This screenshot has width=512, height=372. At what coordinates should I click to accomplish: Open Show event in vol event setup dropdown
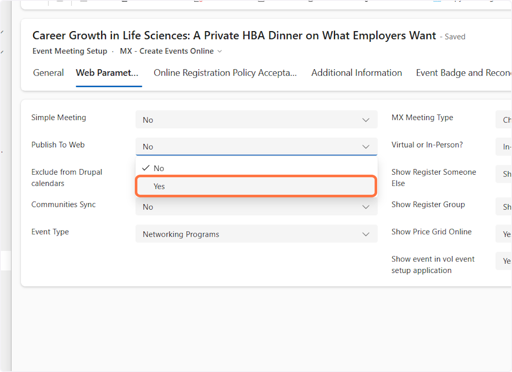[504, 261]
